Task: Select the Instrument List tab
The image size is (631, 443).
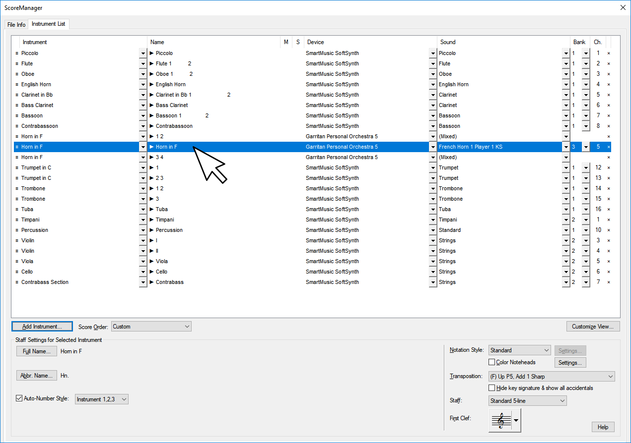Action: 49,24
